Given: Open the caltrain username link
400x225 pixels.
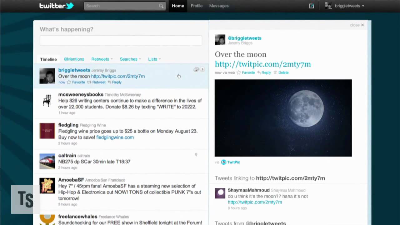Looking at the screenshot, I should (x=67, y=156).
